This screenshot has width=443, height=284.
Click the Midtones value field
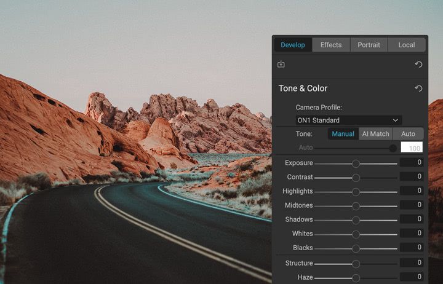click(412, 205)
